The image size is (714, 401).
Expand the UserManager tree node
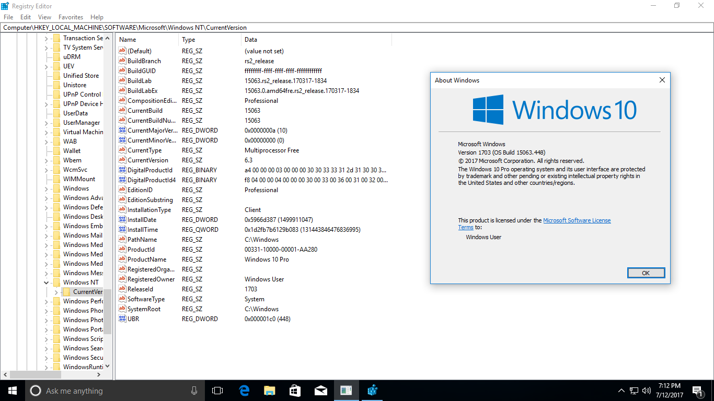(46, 123)
